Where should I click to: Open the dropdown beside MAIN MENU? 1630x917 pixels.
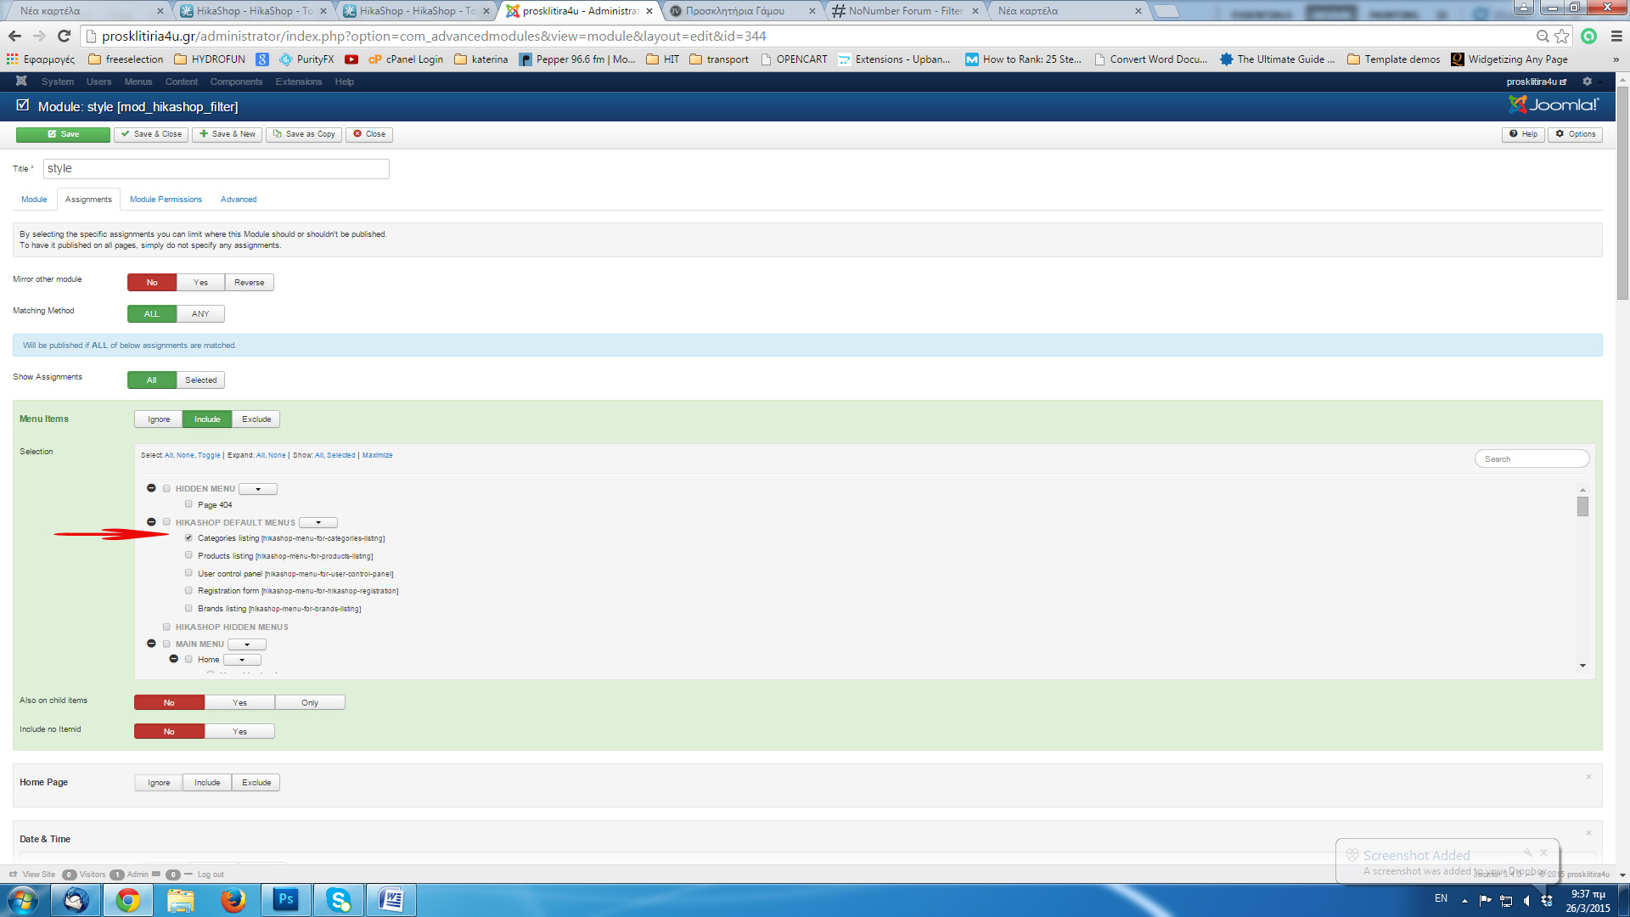point(247,644)
